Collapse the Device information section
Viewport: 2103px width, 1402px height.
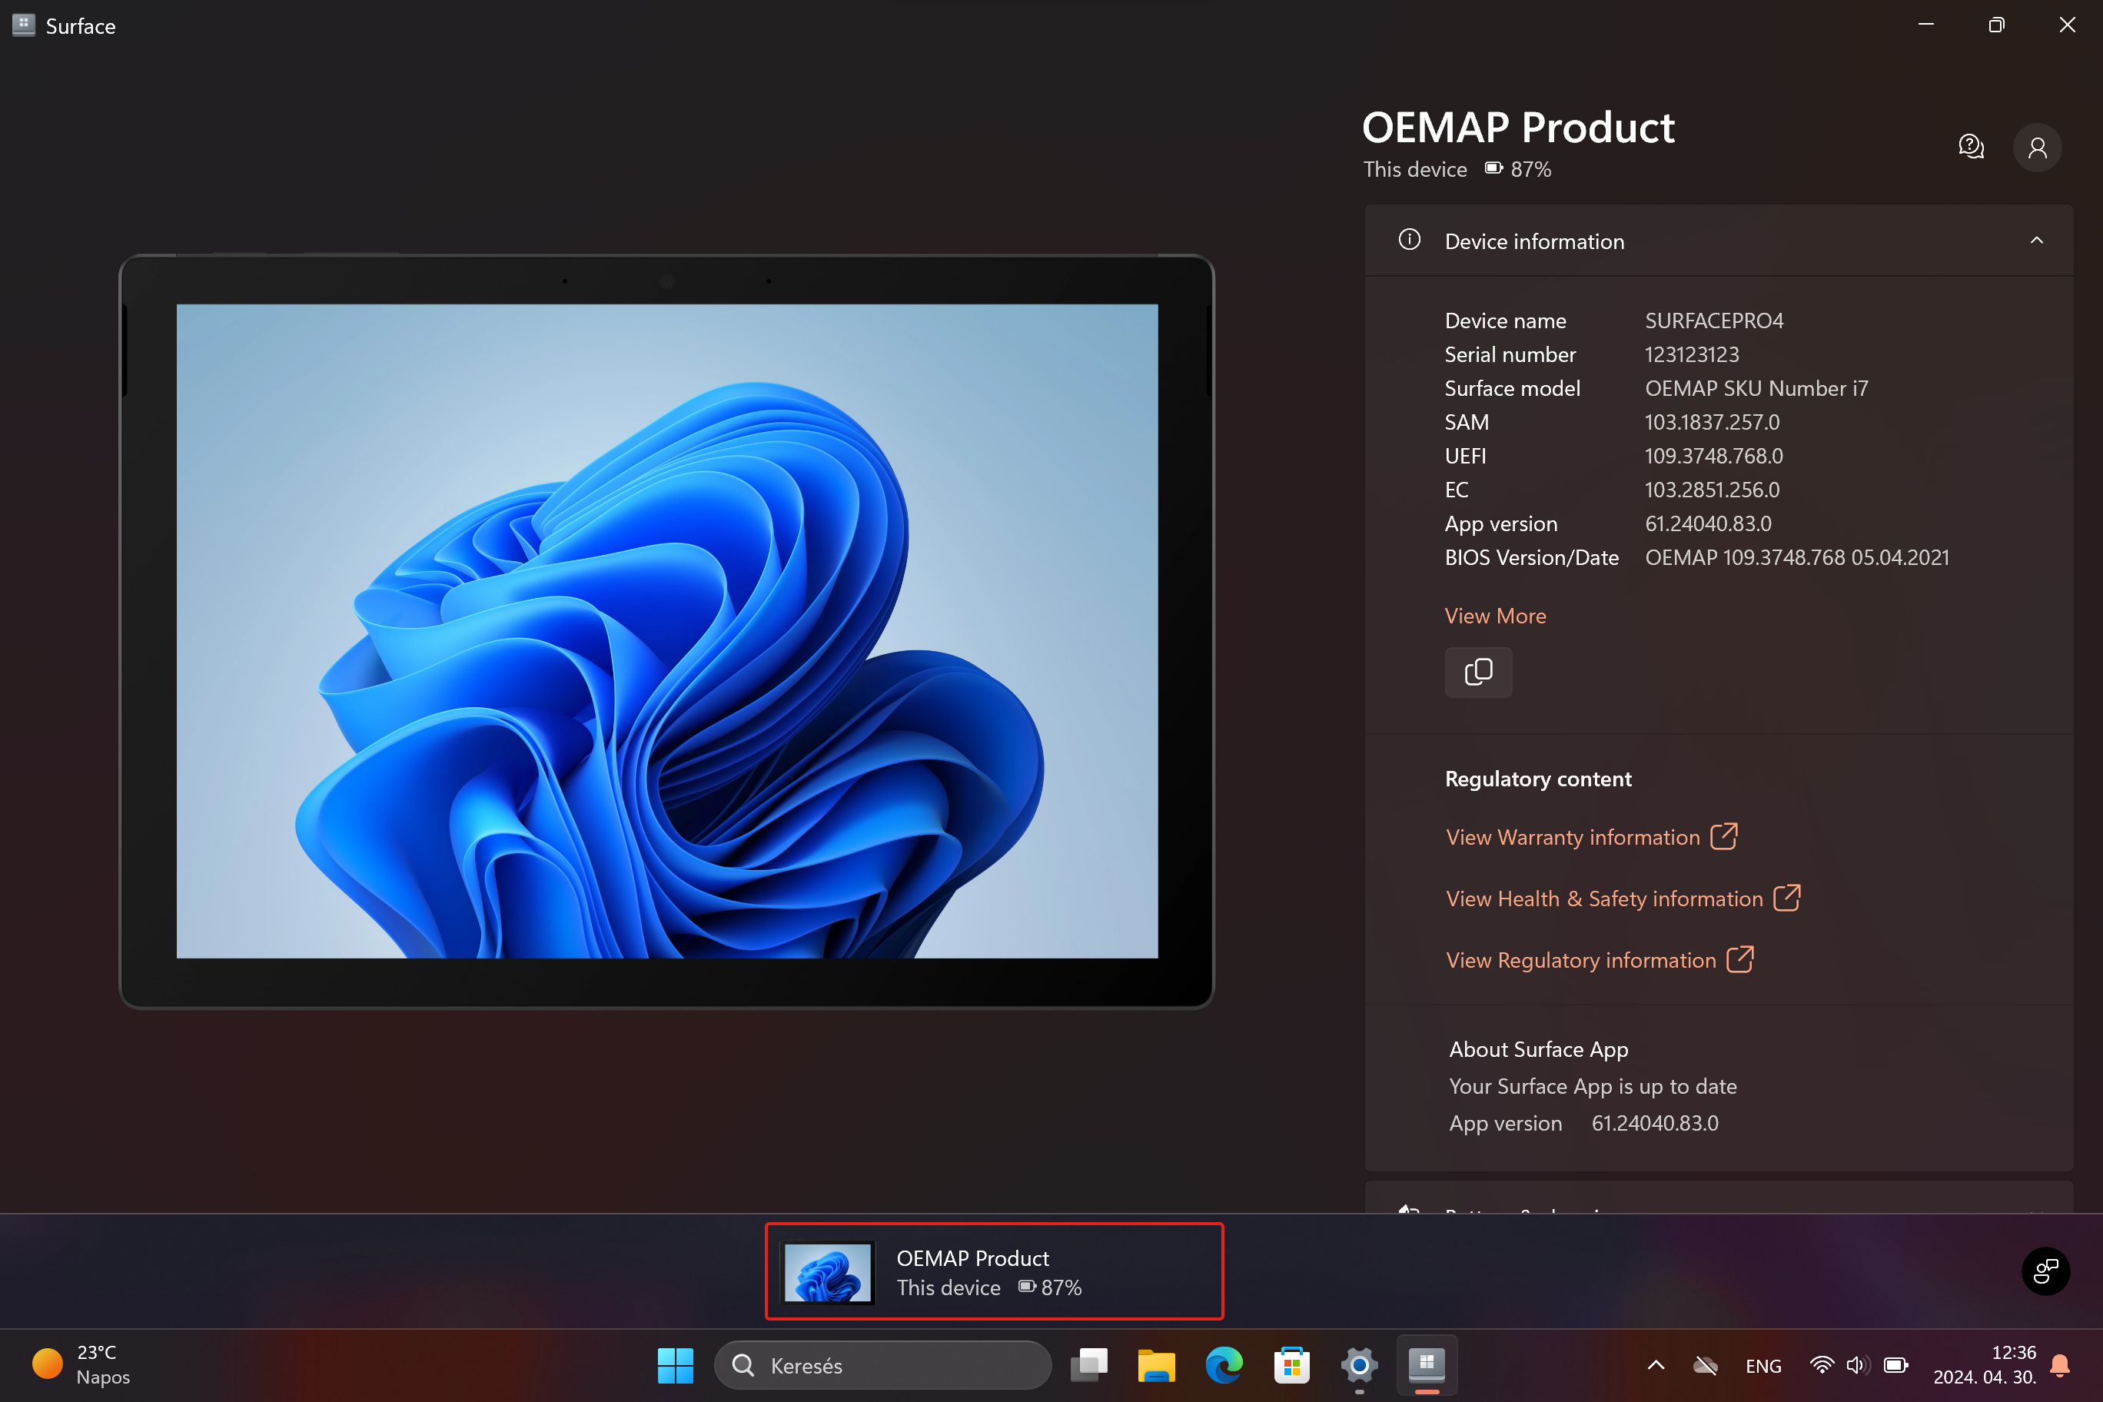coord(2036,241)
